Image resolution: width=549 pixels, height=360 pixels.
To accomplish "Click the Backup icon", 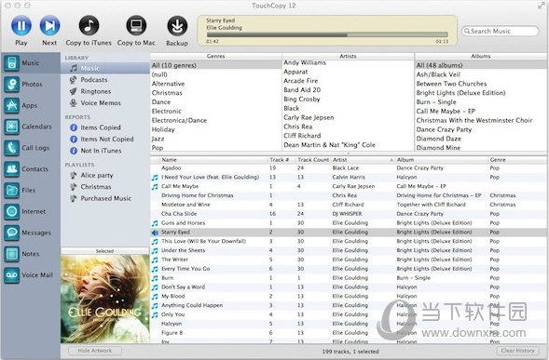I will click(x=177, y=25).
